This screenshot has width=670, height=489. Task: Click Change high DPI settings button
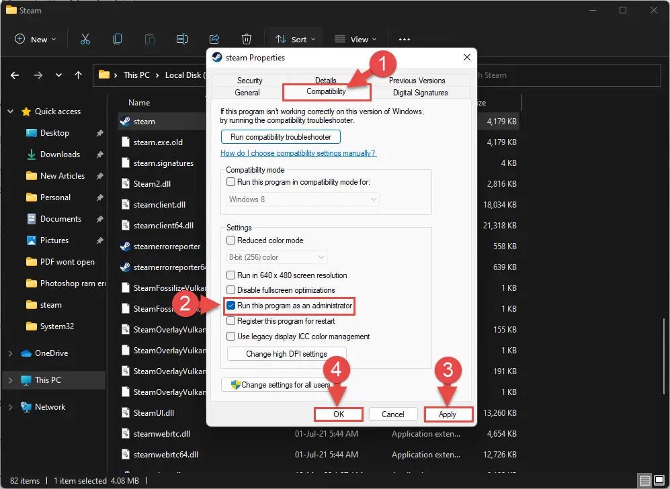tap(286, 353)
